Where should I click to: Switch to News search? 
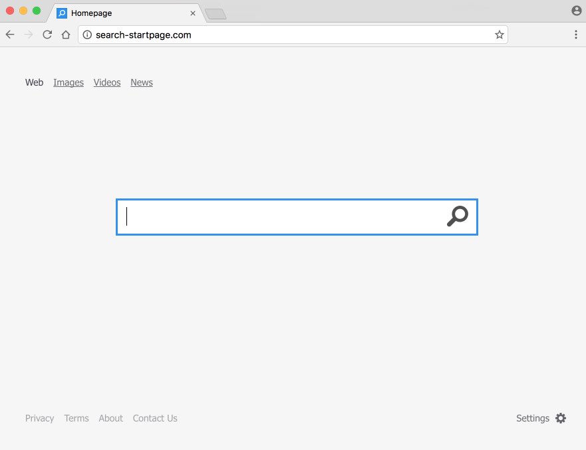point(142,82)
